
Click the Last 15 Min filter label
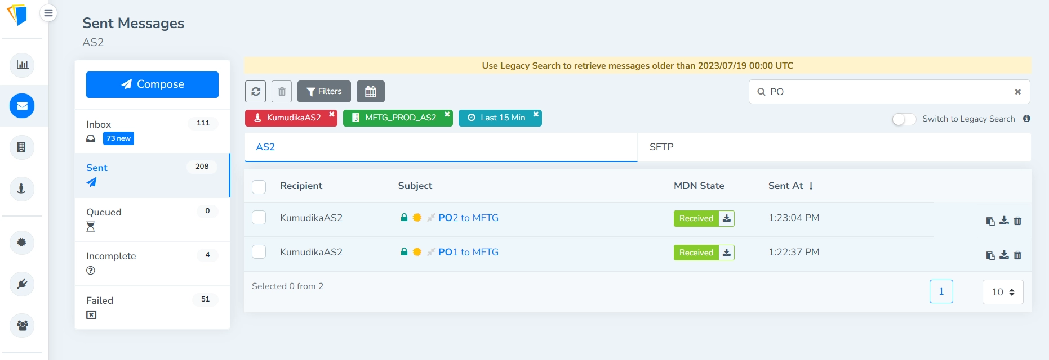503,118
